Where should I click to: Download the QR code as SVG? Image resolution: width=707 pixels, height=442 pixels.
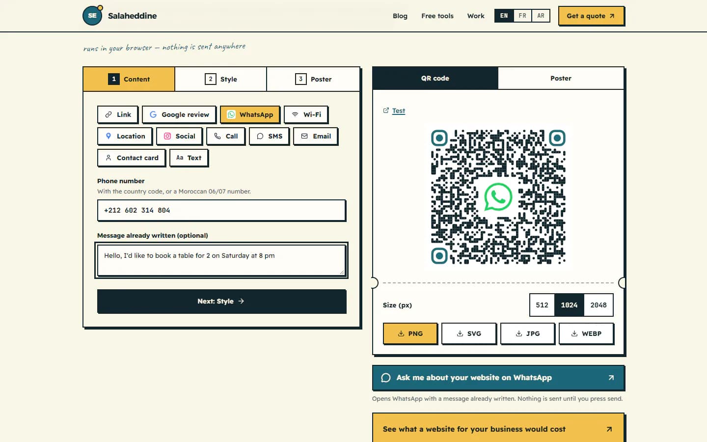[469, 333]
